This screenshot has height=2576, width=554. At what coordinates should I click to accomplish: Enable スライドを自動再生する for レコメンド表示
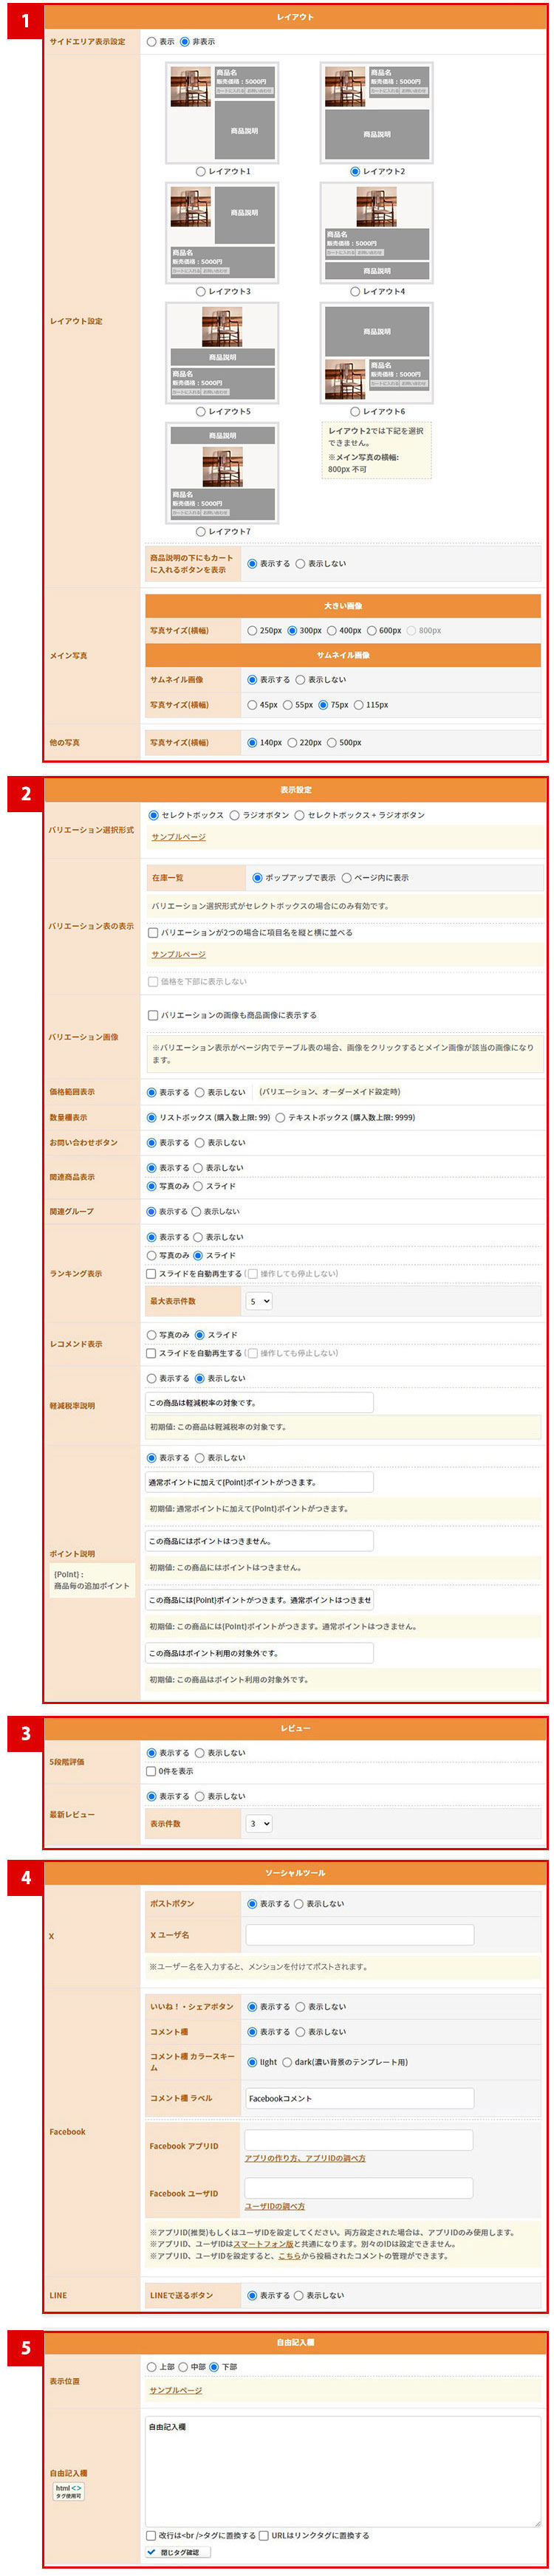tap(151, 1353)
